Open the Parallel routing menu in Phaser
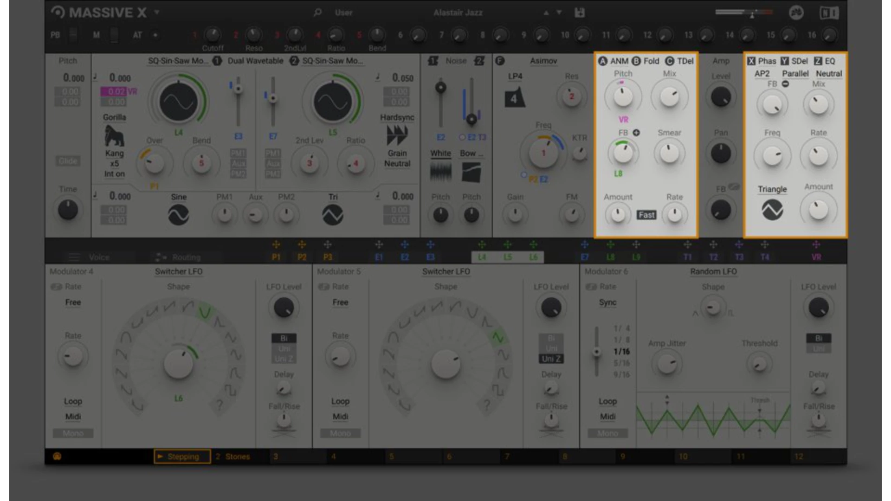 click(x=795, y=73)
